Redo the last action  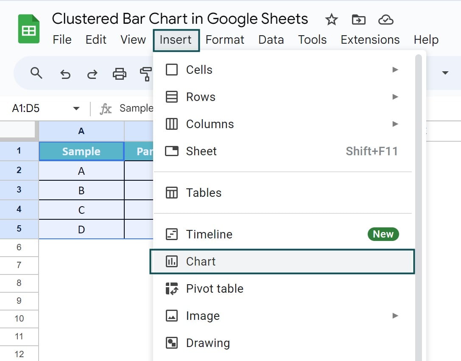[x=92, y=74]
